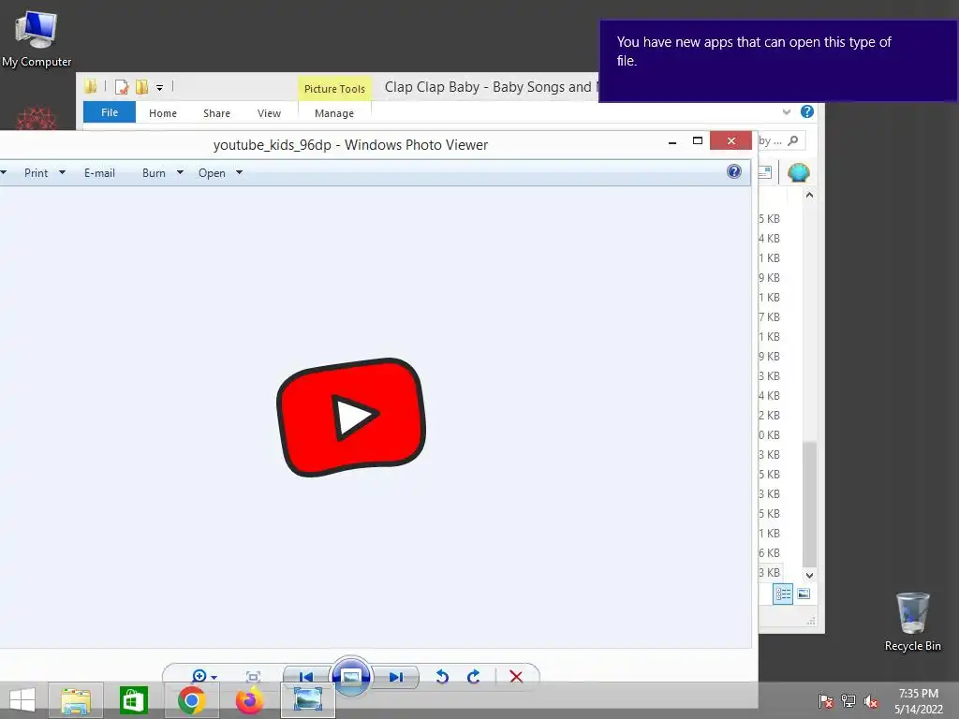Click new apps notification banner
Image resolution: width=959 pixels, height=719 pixels.
tap(778, 61)
